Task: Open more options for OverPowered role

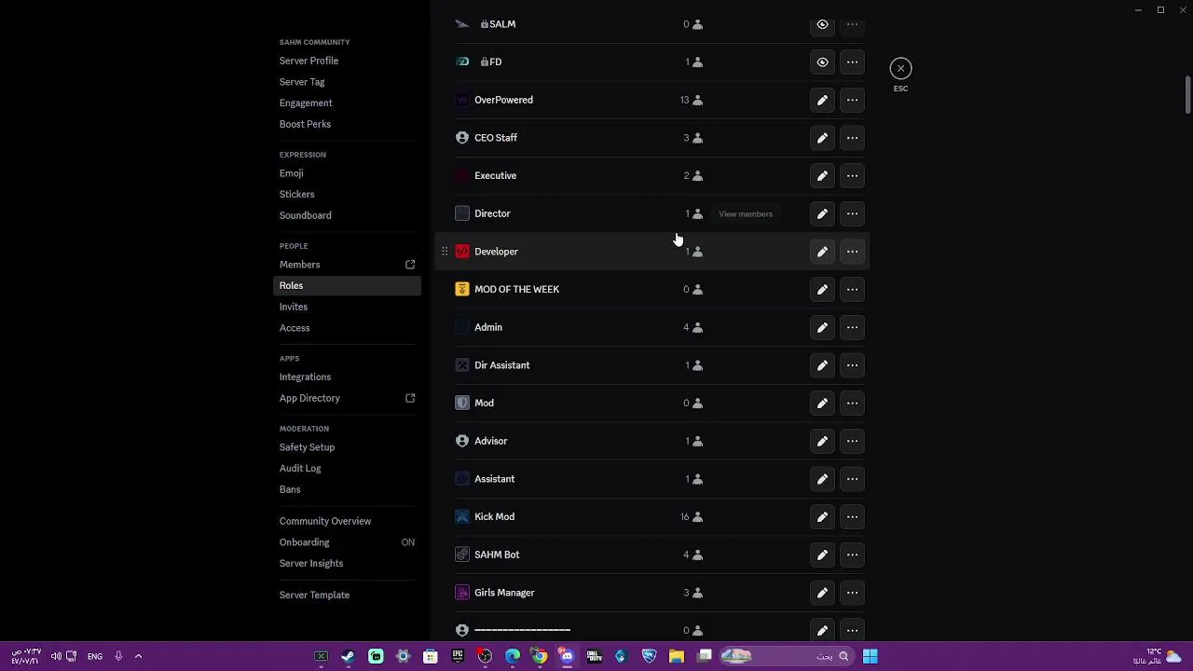Action: click(x=852, y=100)
